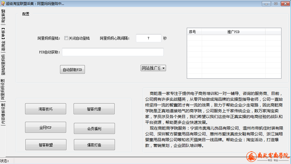Open the 智客联盟 button
The image size is (291, 164).
(x=46, y=145)
